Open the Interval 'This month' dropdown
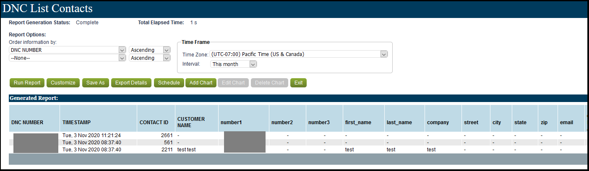Viewport: 589px width, 171px height. point(253,64)
